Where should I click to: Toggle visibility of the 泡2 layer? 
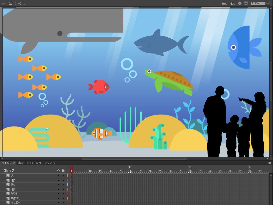click(x=58, y=185)
